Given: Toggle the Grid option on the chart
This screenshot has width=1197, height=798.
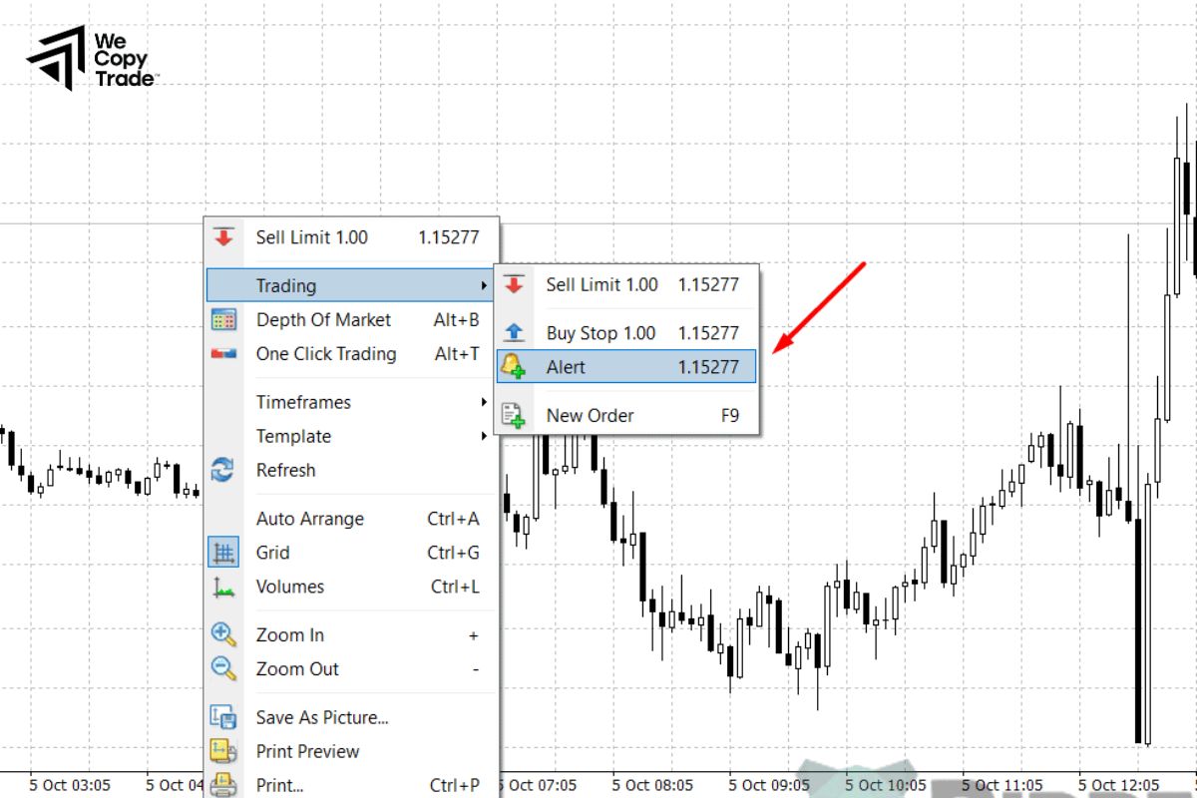Looking at the screenshot, I should point(272,553).
